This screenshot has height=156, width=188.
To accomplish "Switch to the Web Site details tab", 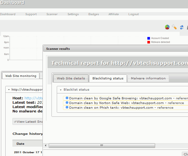I will [x=71, y=78].
